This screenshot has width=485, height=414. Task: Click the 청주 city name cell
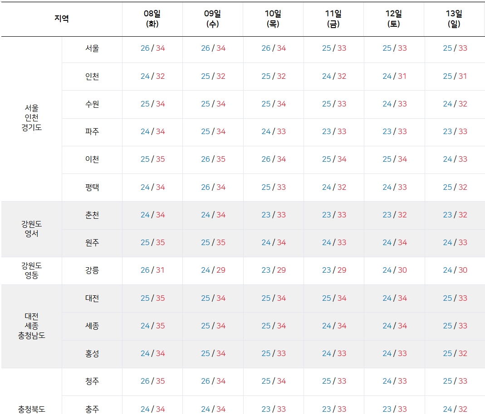(x=92, y=381)
